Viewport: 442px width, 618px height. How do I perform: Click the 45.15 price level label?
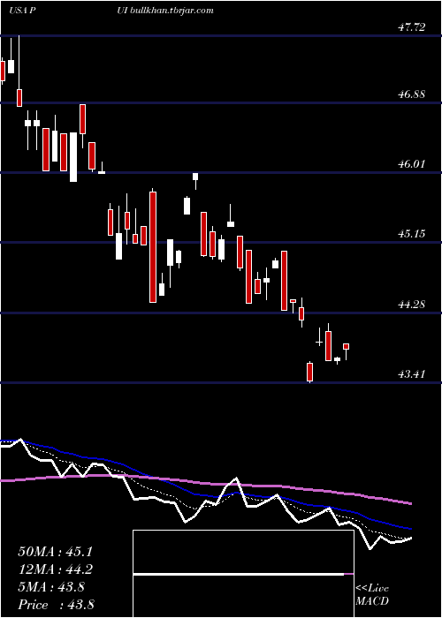click(413, 234)
